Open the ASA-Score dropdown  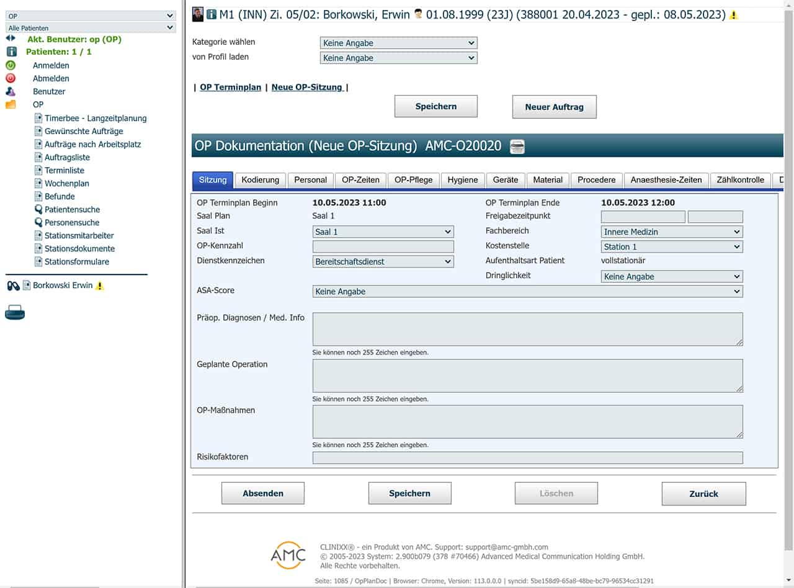(527, 291)
